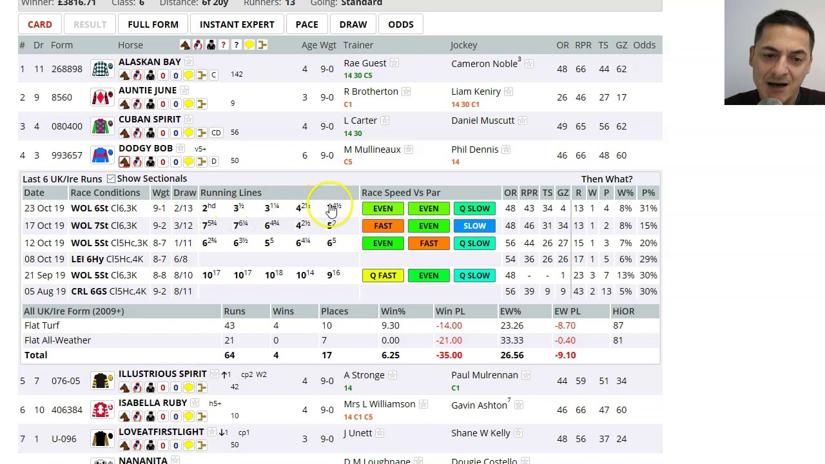Click Alaskan Bay tracker icon

point(201,75)
